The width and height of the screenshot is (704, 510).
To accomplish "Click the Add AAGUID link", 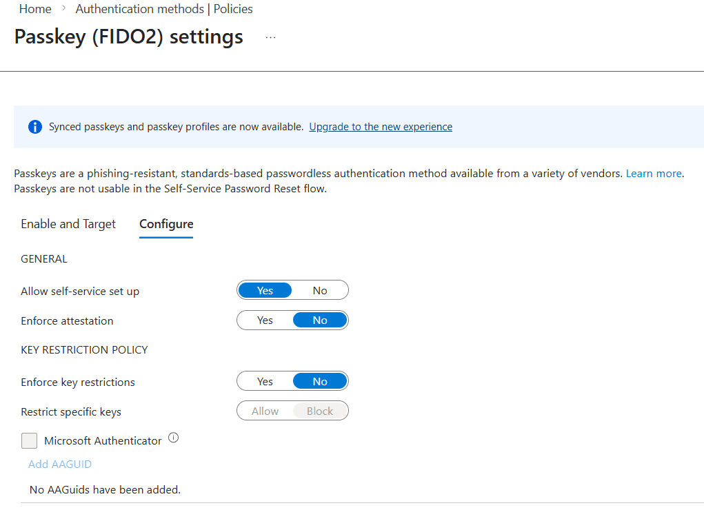I will 60,465.
